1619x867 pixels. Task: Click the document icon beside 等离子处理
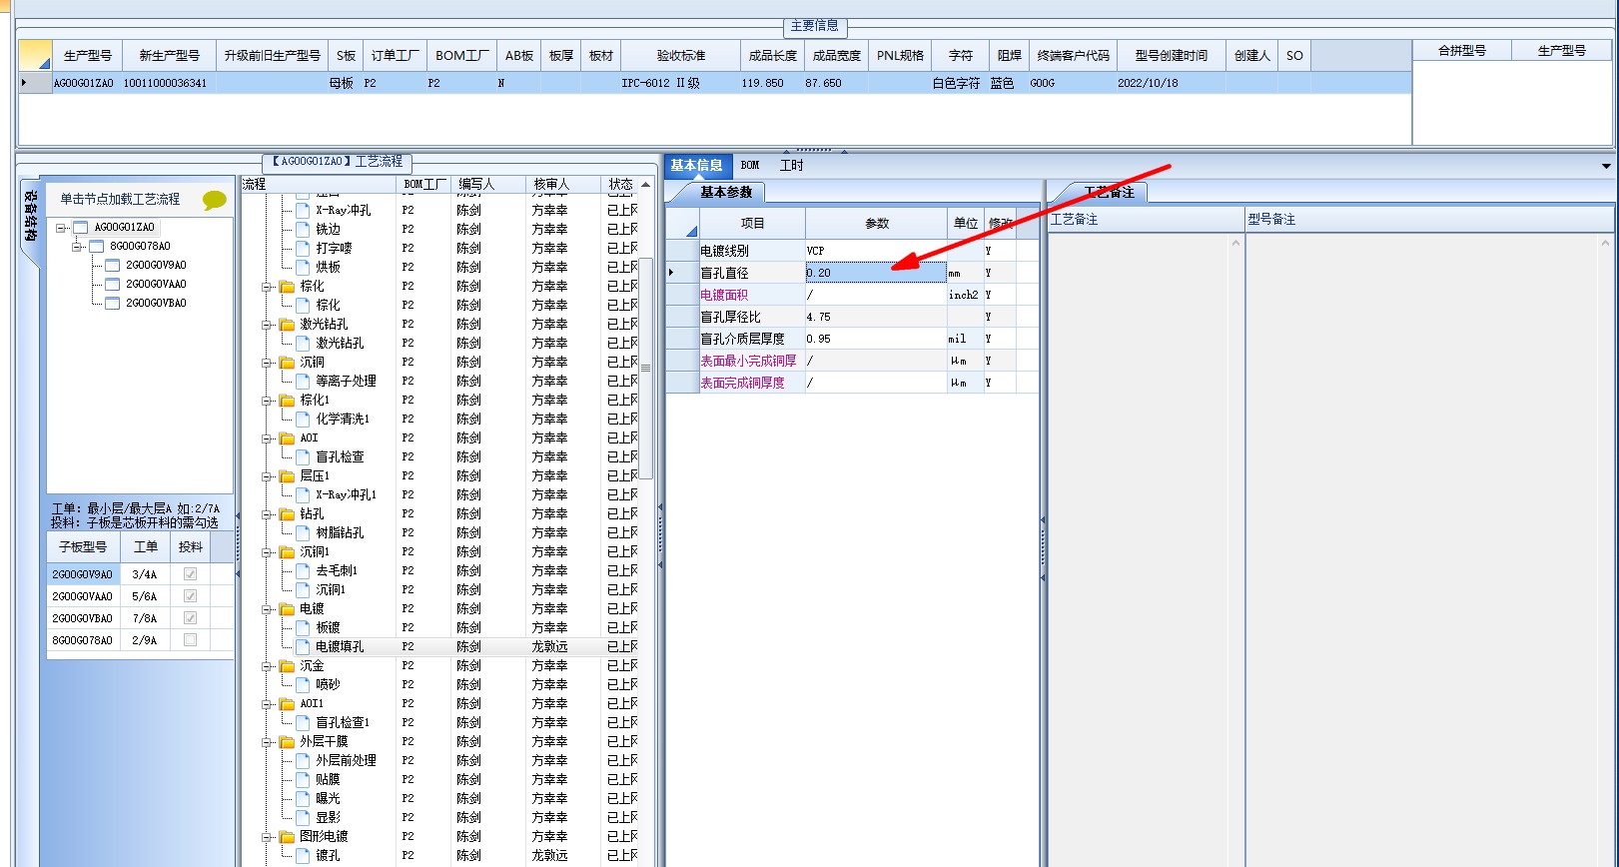point(303,381)
